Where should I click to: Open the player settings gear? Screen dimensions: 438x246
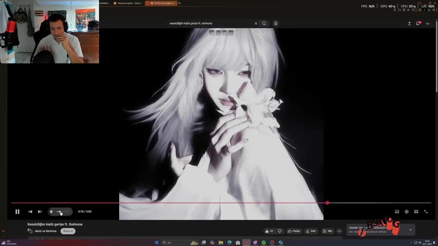click(x=407, y=211)
